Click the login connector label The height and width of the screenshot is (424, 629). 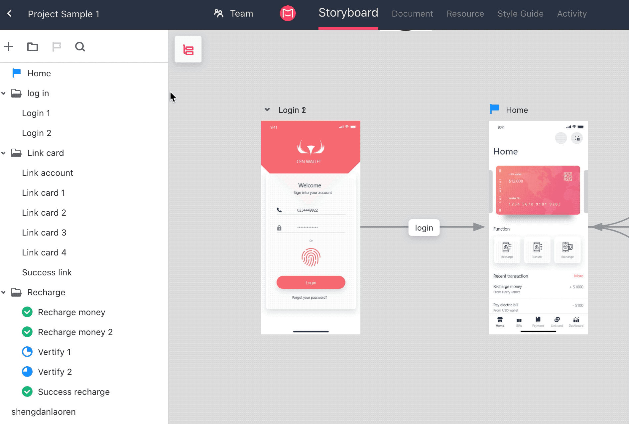tap(424, 228)
